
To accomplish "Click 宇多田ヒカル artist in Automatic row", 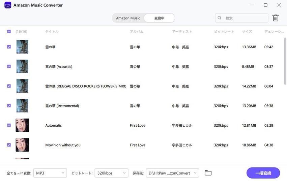I will coord(182,125).
